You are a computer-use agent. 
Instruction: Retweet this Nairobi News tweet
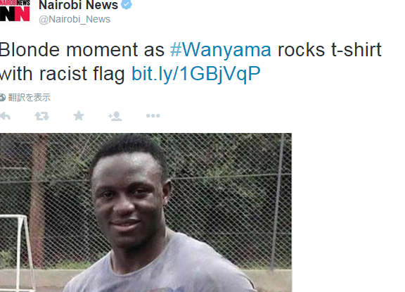tap(42, 116)
